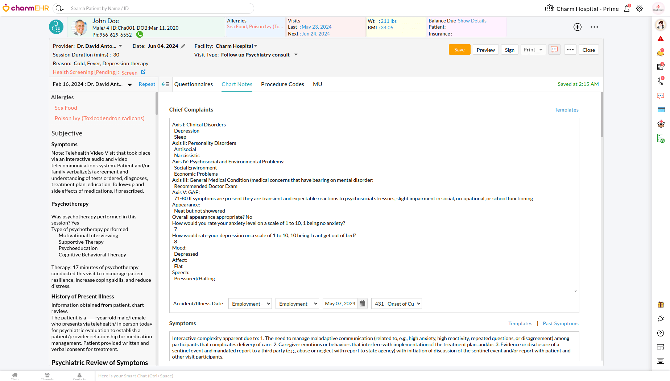
Task: Click the pencil icon to edit date
Action: [x=183, y=46]
